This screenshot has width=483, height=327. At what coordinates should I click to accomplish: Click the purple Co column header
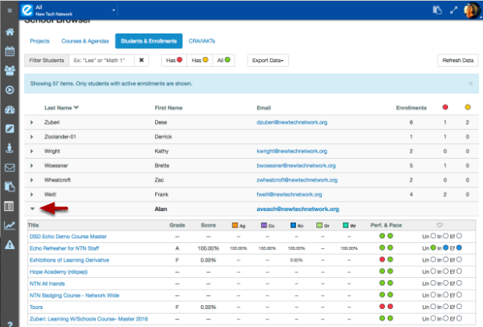[x=267, y=225]
